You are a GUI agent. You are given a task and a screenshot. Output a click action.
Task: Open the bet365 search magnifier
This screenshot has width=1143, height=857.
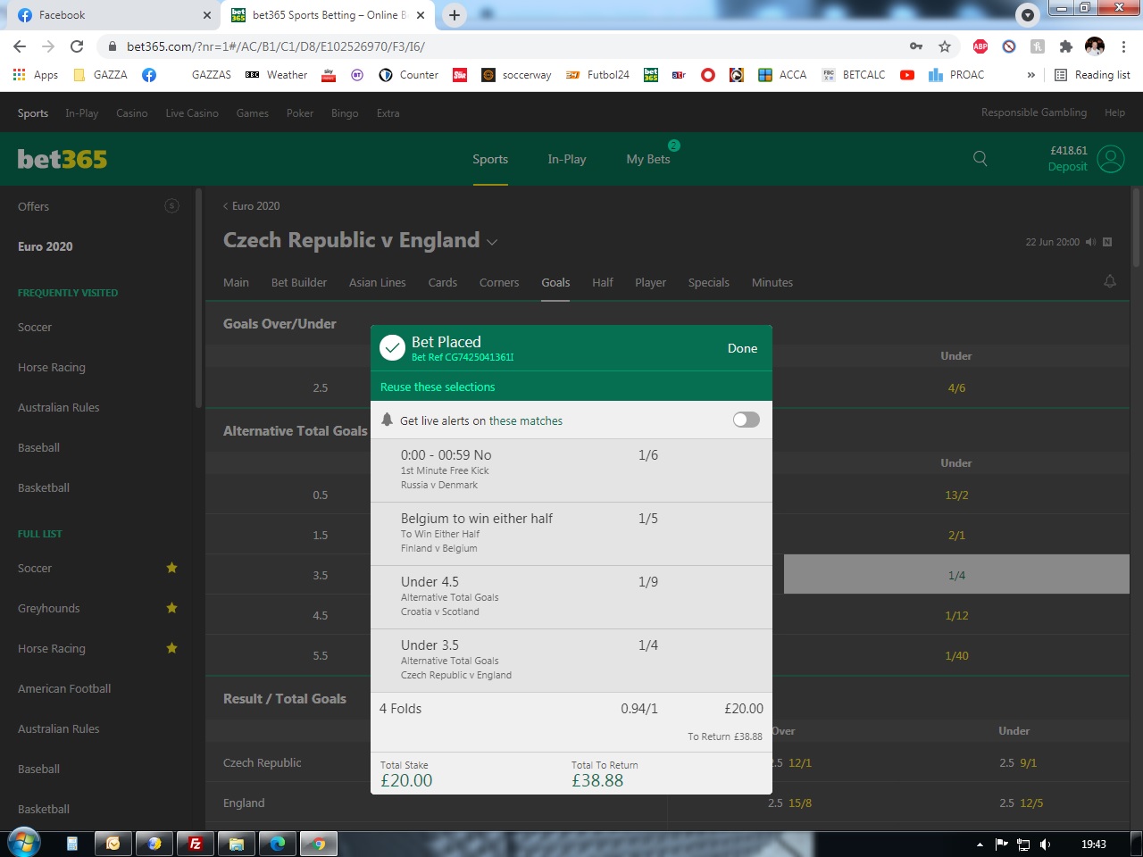click(x=980, y=159)
